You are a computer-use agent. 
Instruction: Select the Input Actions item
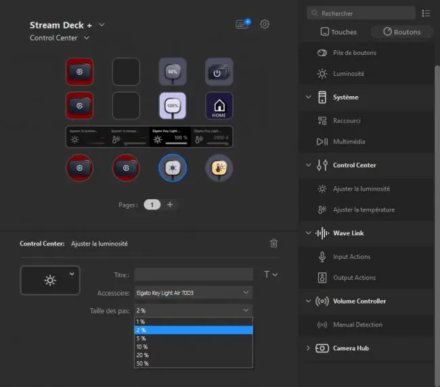366,257
